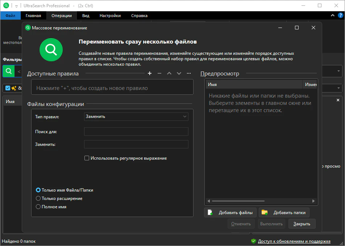Select 'Только расширение' radio option
The width and height of the screenshot is (345, 246).
[38, 198]
